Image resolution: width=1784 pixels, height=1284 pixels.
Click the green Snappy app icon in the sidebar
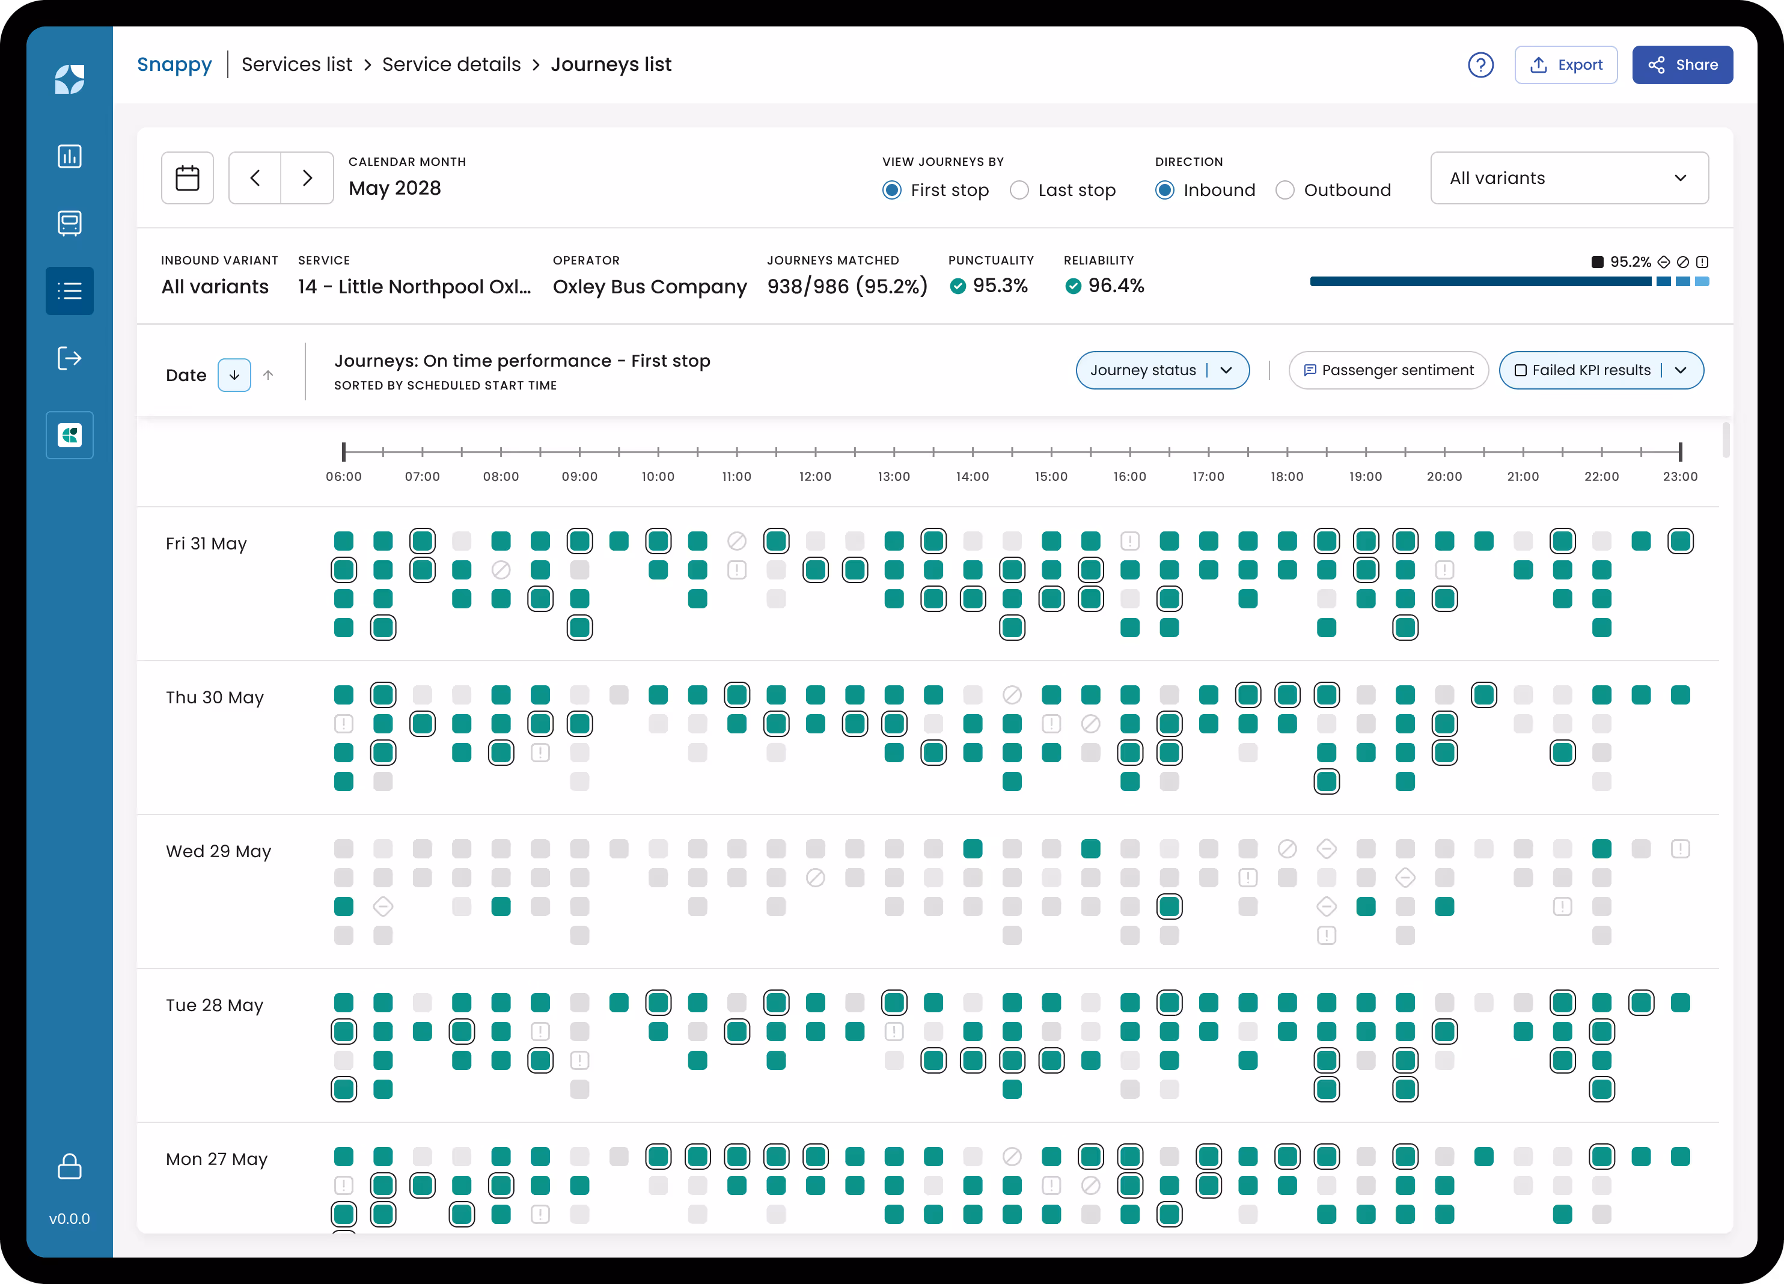pyautogui.click(x=69, y=434)
